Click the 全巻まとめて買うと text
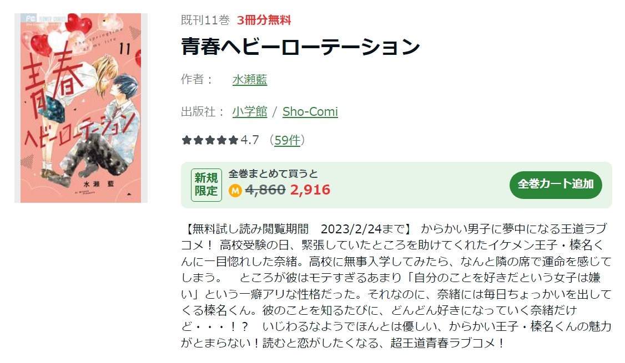Image resolution: width=625 pixels, height=363 pixels. 273,174
